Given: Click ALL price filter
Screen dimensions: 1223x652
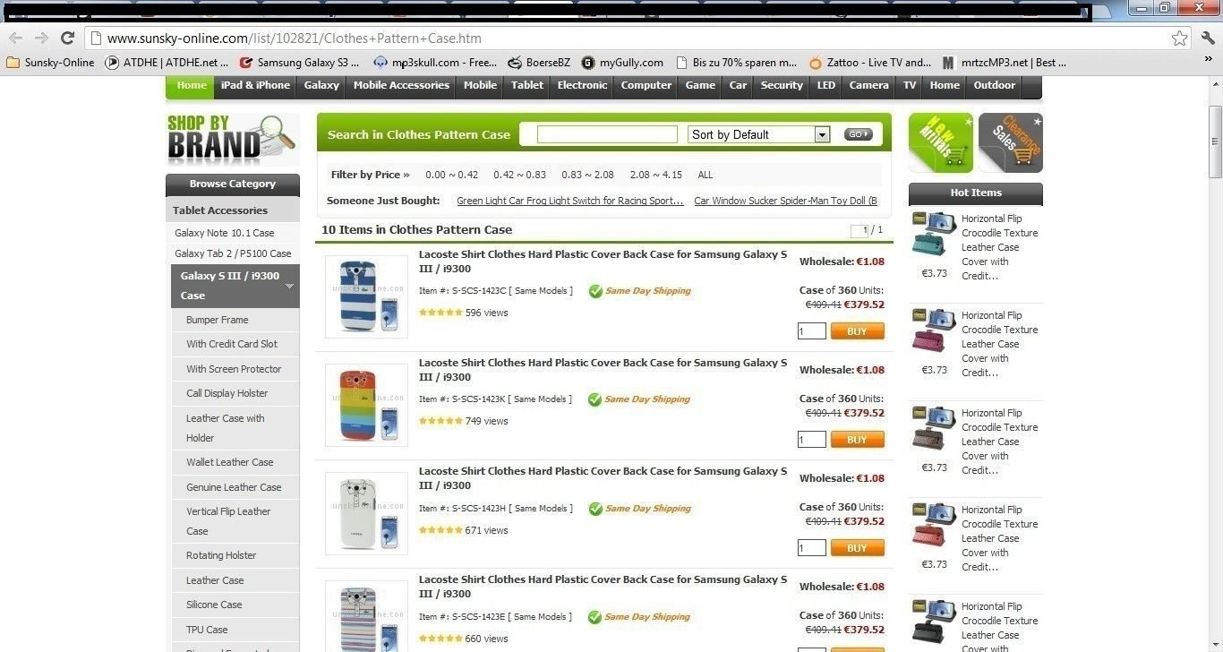Looking at the screenshot, I should coord(706,176).
